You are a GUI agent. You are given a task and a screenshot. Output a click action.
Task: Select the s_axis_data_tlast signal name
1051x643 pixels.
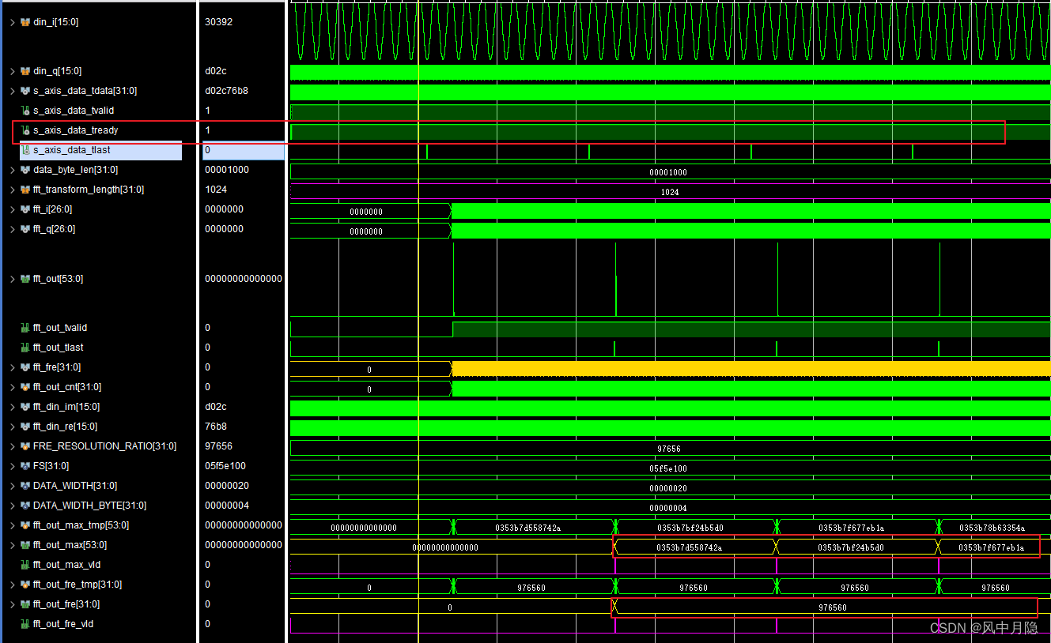click(72, 150)
